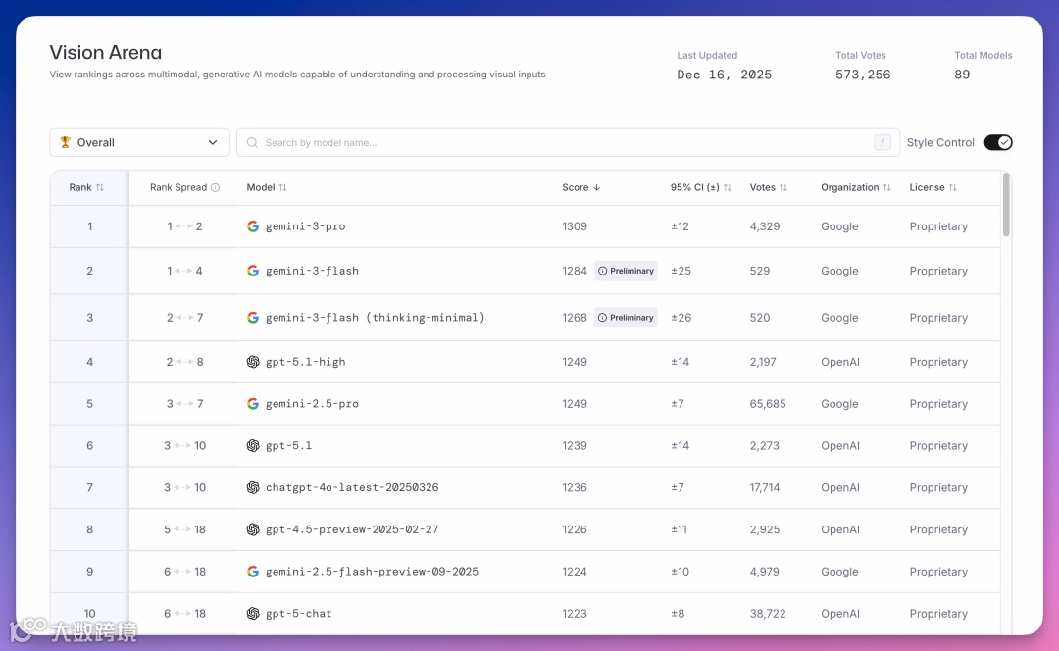Open the gemini-2.5-flash-preview-09-2025 model name
The image size is (1059, 651).
[372, 572]
